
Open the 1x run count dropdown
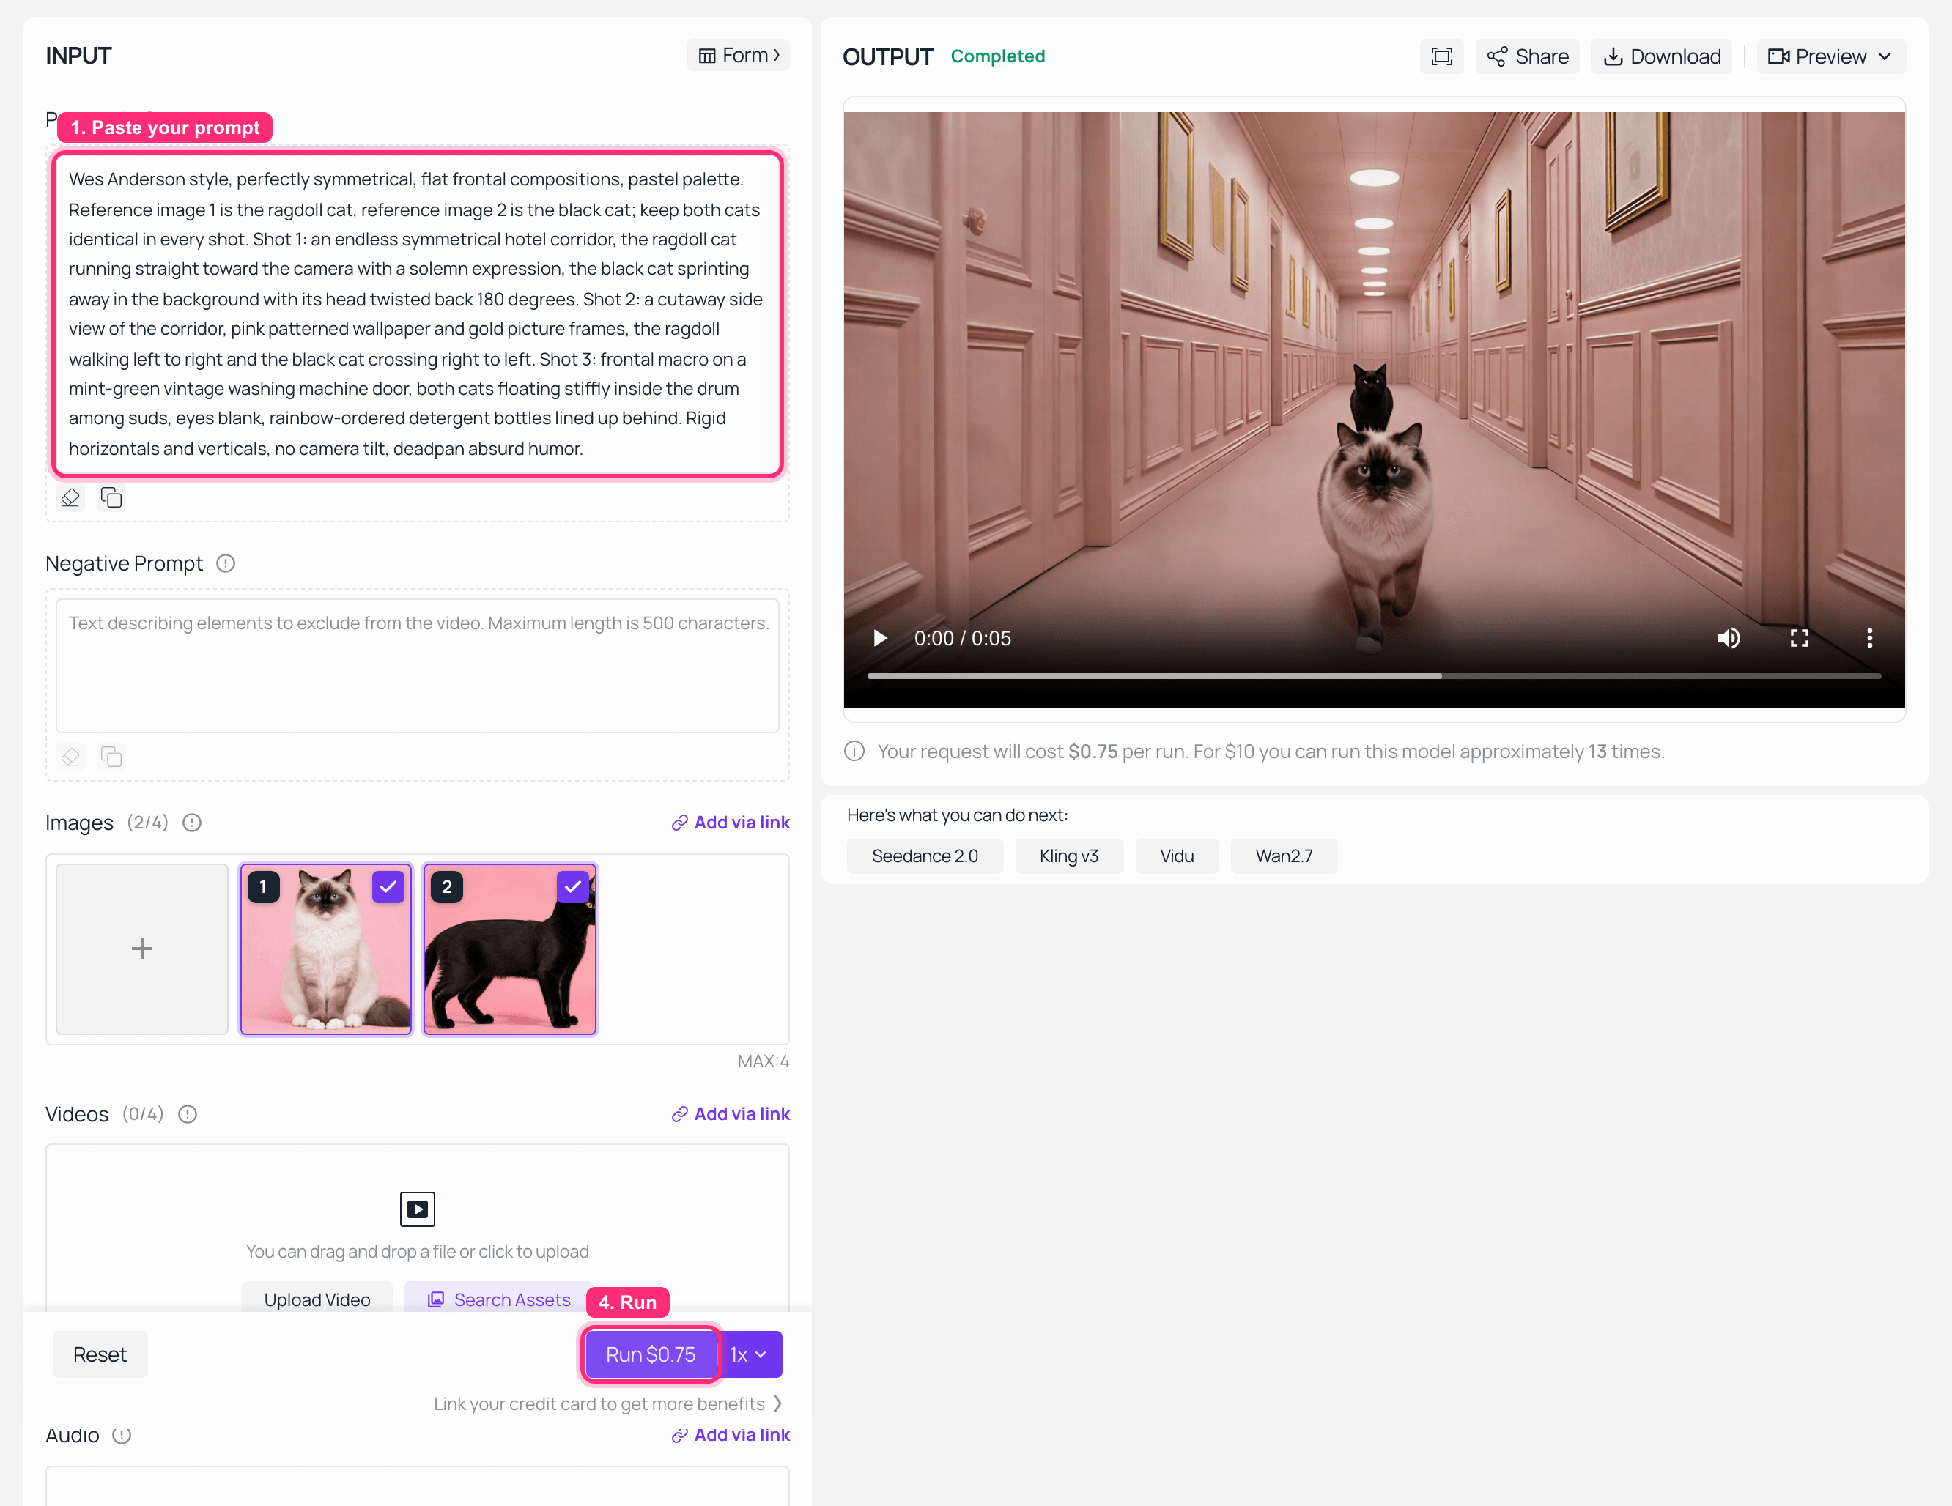[x=749, y=1354]
